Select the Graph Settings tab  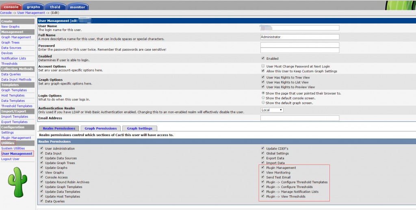(140, 128)
